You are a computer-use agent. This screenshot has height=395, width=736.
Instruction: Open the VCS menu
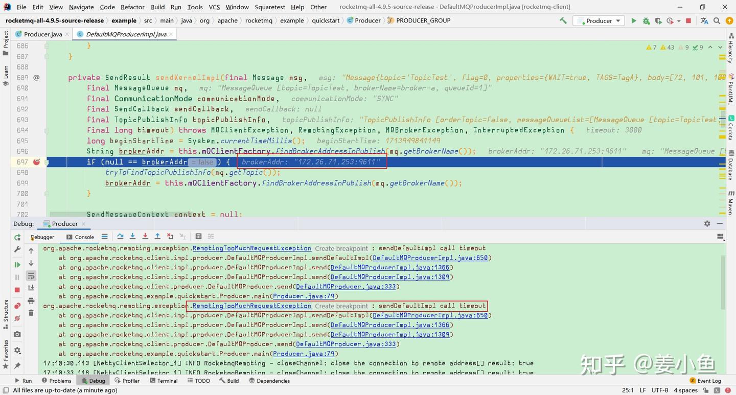click(x=214, y=7)
